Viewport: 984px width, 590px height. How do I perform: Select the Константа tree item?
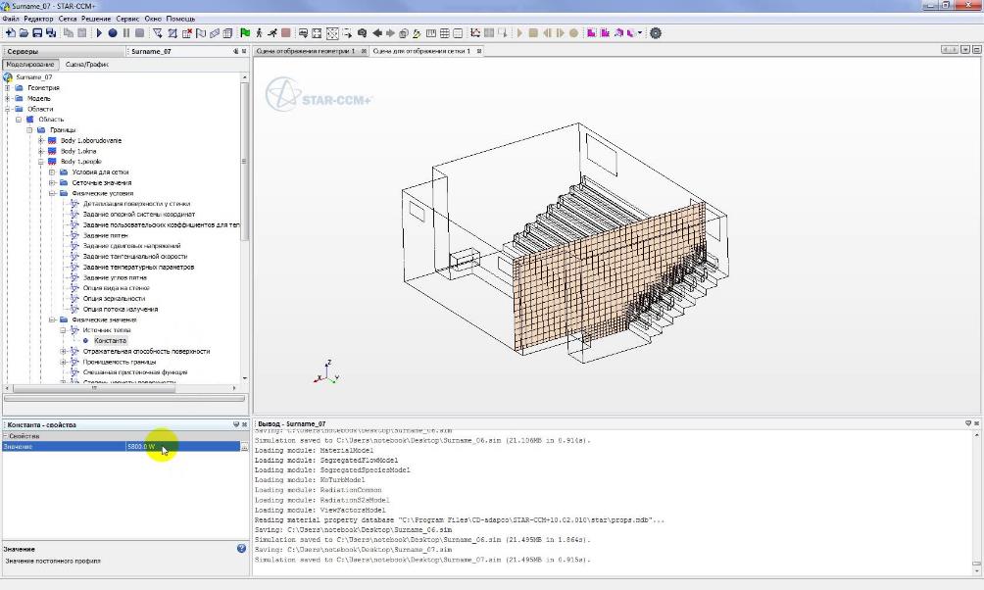click(110, 341)
